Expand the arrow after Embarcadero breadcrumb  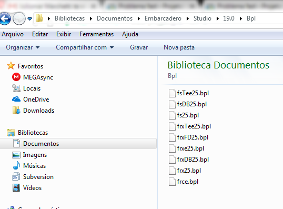click(188, 18)
